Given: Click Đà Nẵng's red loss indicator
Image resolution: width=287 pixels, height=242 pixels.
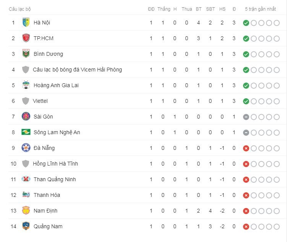Looking at the screenshot, I should pos(246,148).
